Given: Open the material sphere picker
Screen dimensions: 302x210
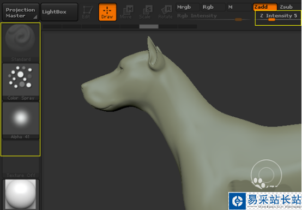Looking at the screenshot, I should pyautogui.click(x=21, y=194).
